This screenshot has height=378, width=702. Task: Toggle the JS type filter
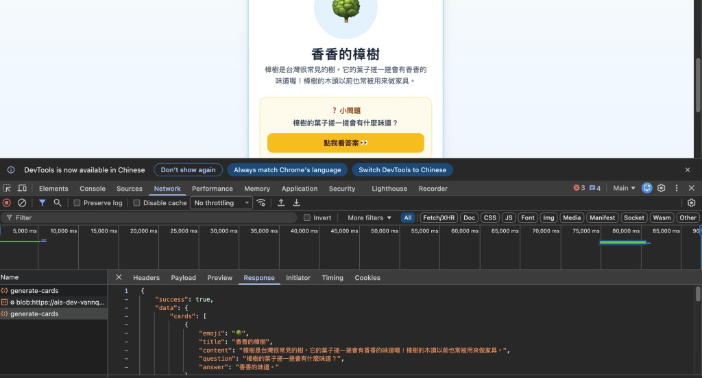coord(509,217)
